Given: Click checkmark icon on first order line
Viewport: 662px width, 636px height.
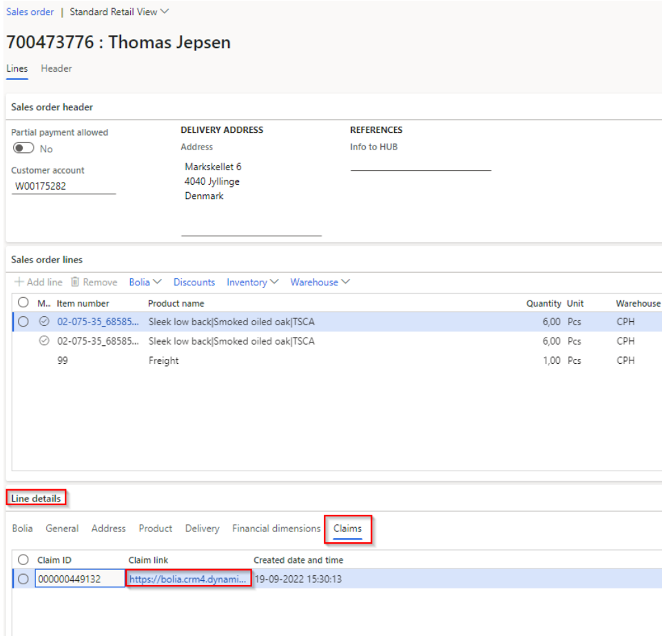Looking at the screenshot, I should coord(44,321).
